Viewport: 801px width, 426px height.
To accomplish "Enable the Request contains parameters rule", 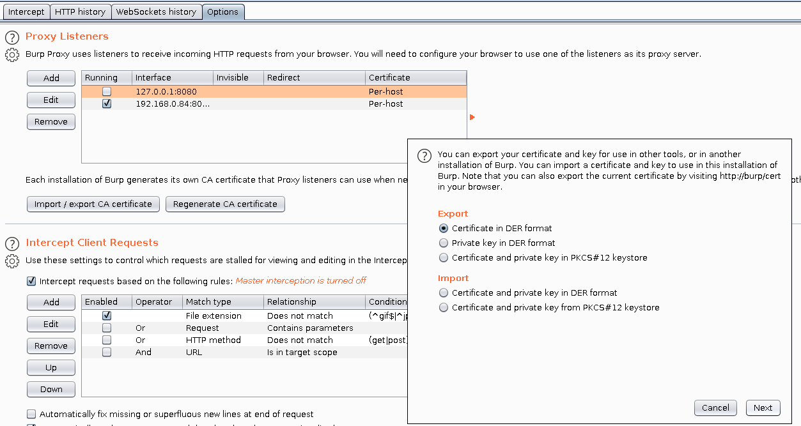I will (x=107, y=328).
